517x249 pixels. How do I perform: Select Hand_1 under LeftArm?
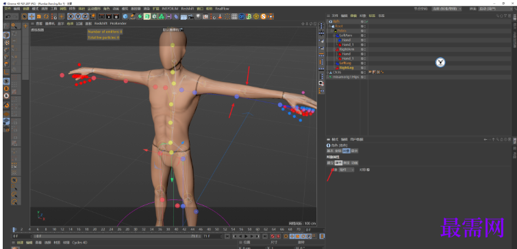click(x=348, y=44)
